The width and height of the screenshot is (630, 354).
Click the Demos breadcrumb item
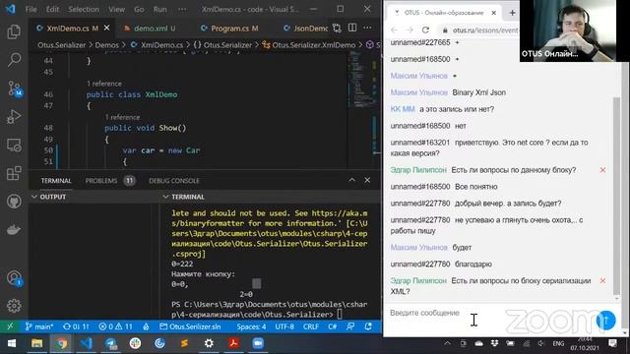107,45
